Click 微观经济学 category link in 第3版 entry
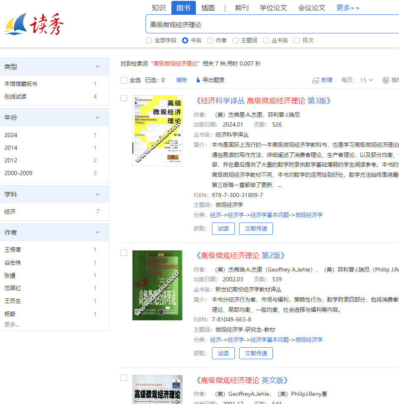Image resolution: width=399 pixels, height=404 pixels. 309,215
